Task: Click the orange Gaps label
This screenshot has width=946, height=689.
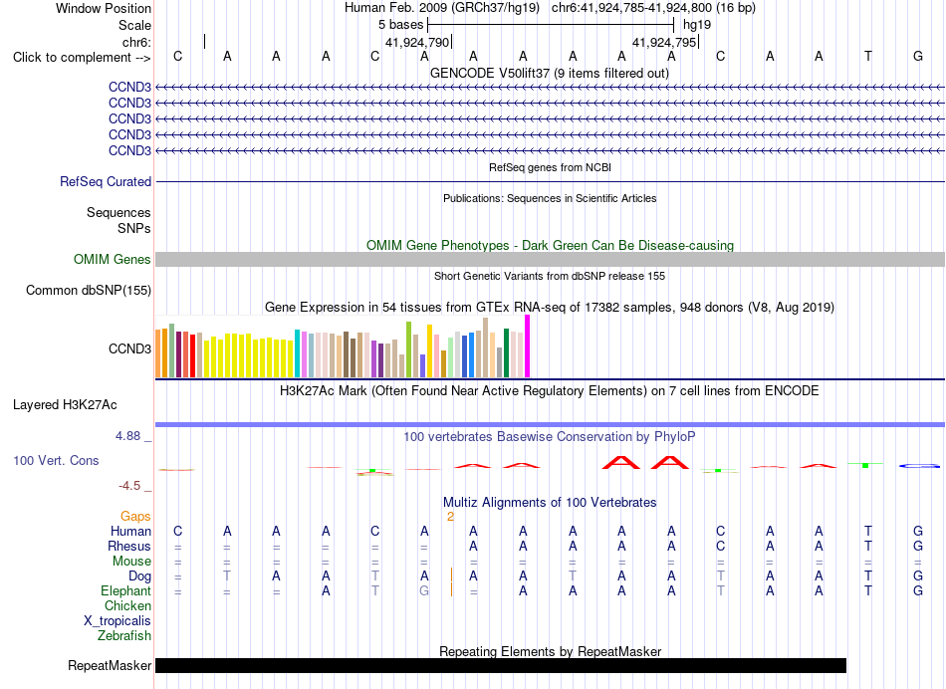Action: click(x=135, y=517)
